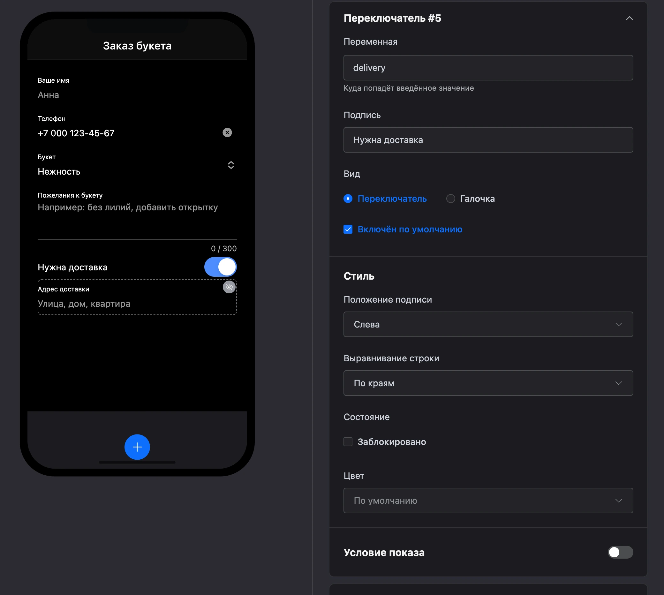664x595 pixels.
Task: Collapse the Переключатель #5 panel chevron
Action: pos(629,18)
